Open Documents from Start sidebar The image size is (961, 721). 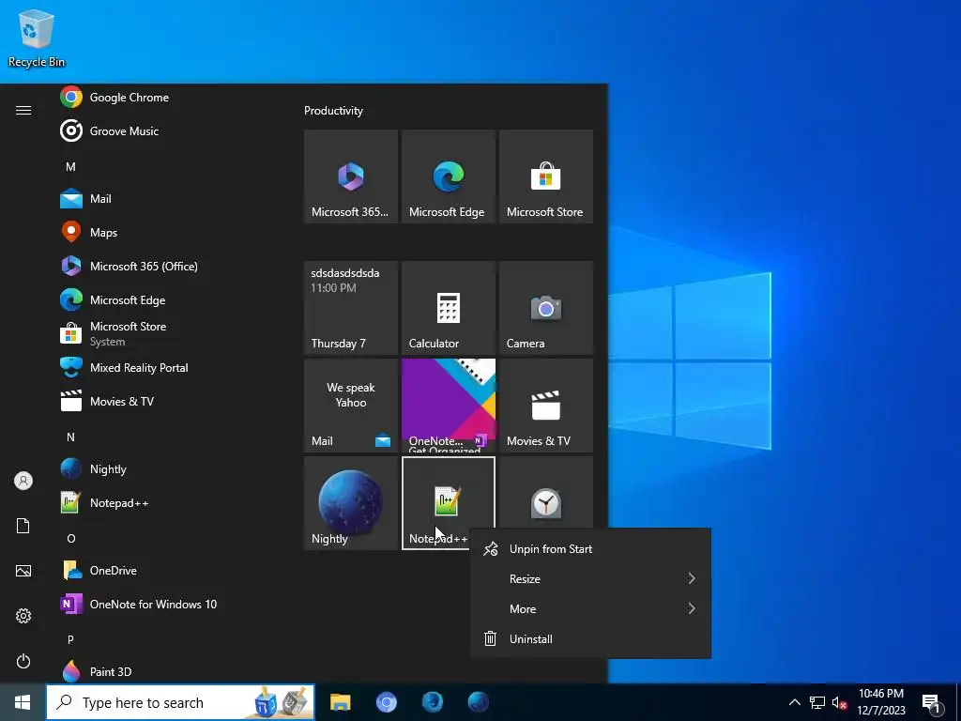point(23,526)
